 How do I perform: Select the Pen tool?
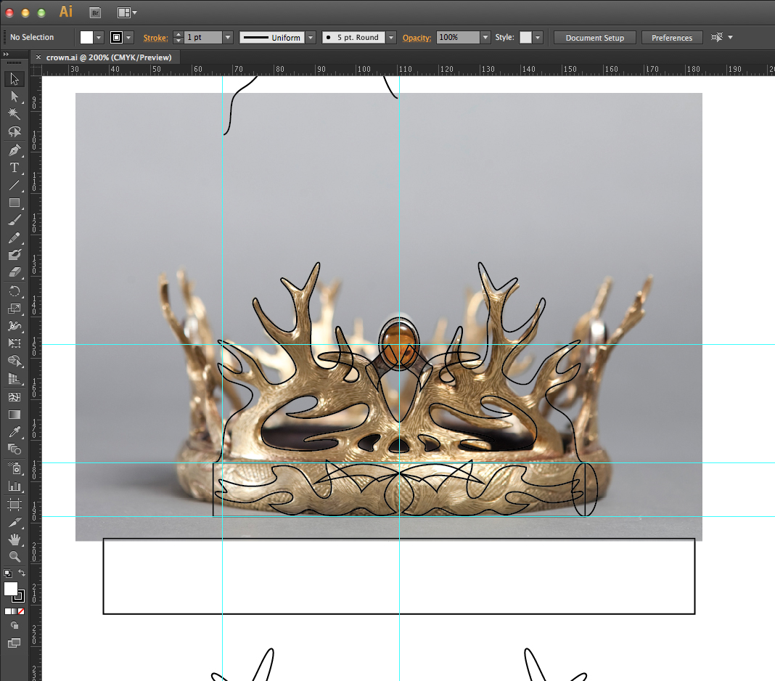[x=15, y=150]
